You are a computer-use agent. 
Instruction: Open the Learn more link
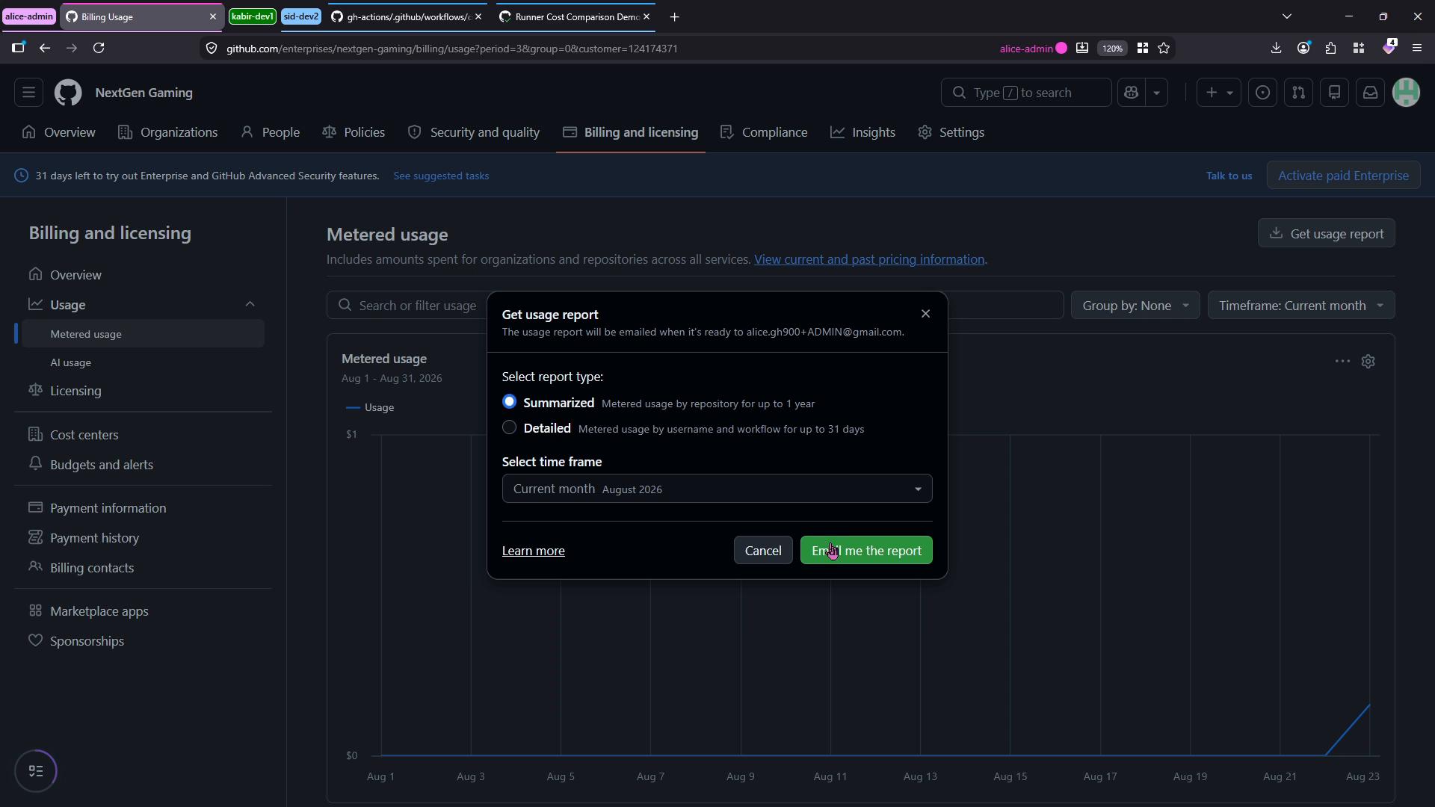pos(533,551)
